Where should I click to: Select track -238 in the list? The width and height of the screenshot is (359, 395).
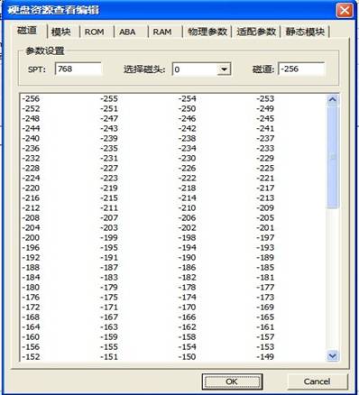187,138
